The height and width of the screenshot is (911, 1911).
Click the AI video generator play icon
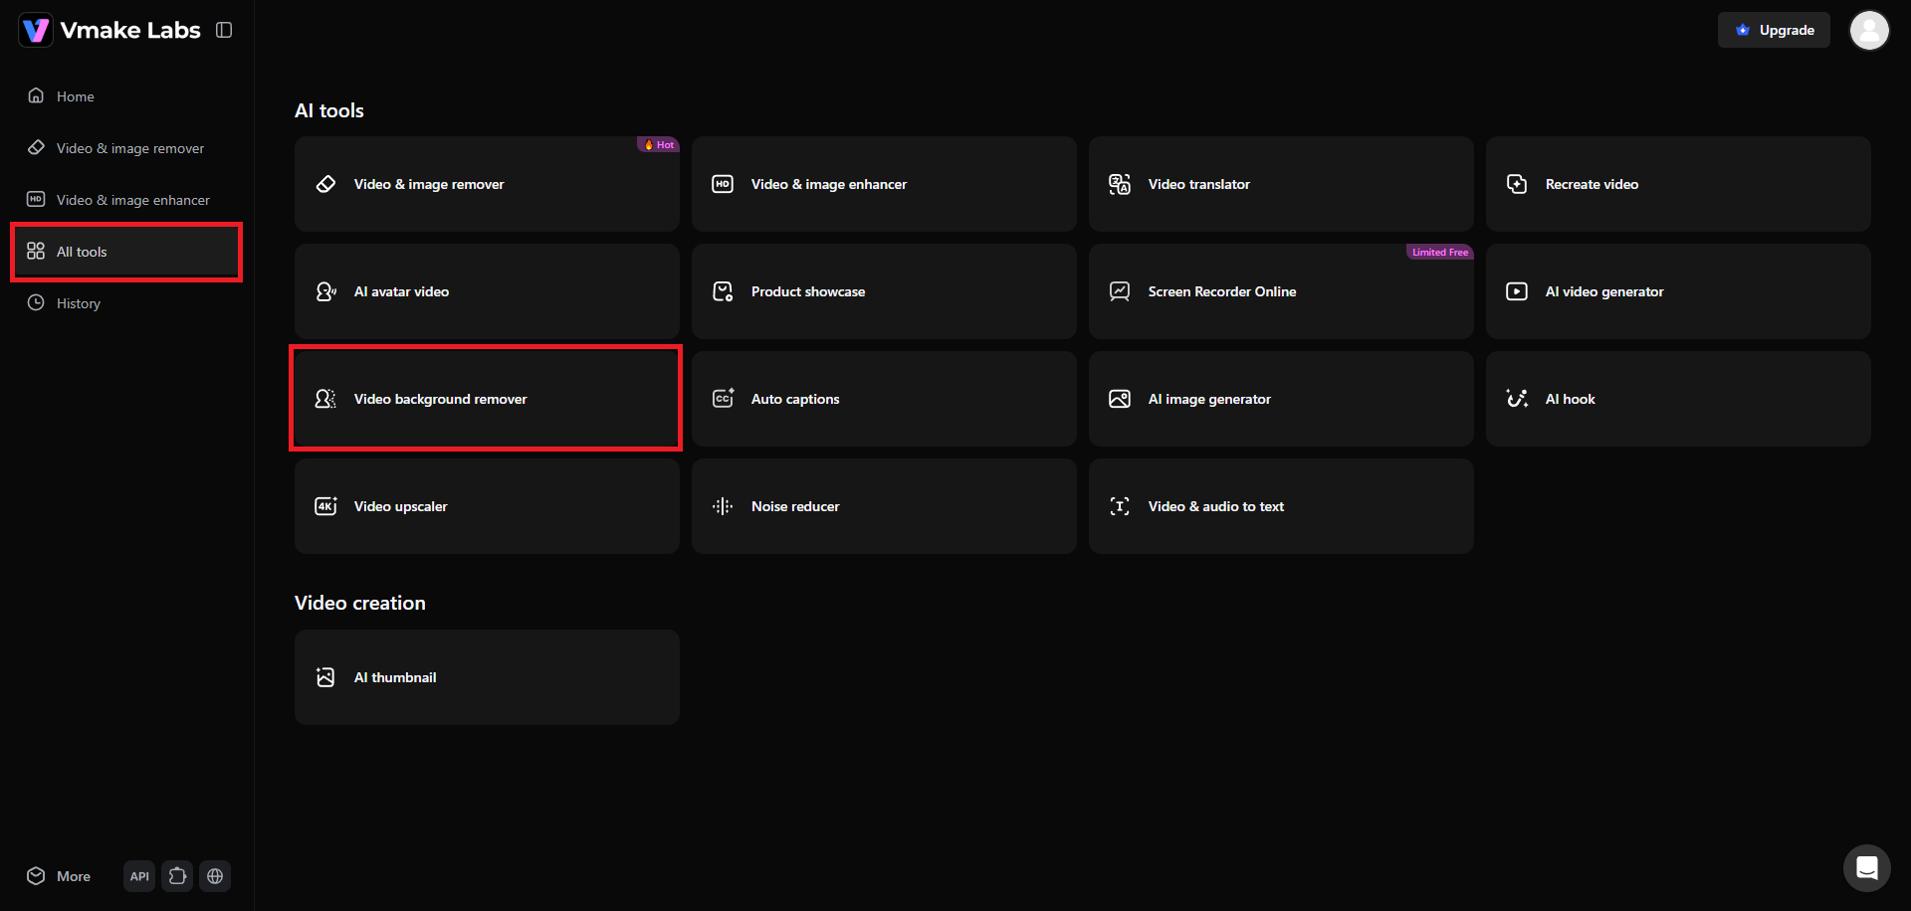1517,291
